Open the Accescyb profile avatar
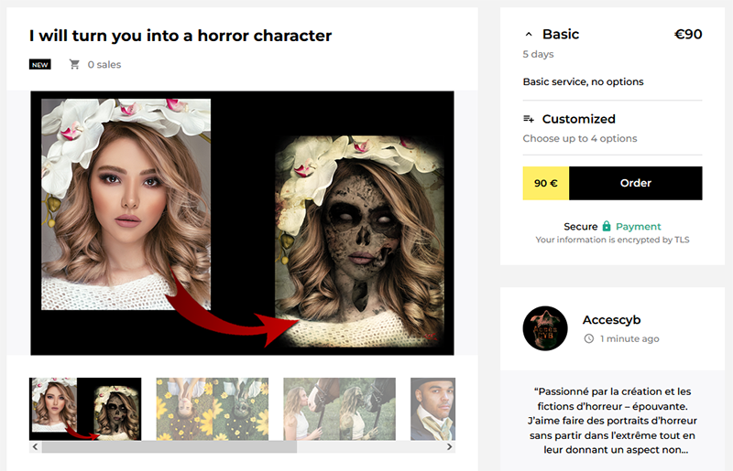 (x=545, y=328)
